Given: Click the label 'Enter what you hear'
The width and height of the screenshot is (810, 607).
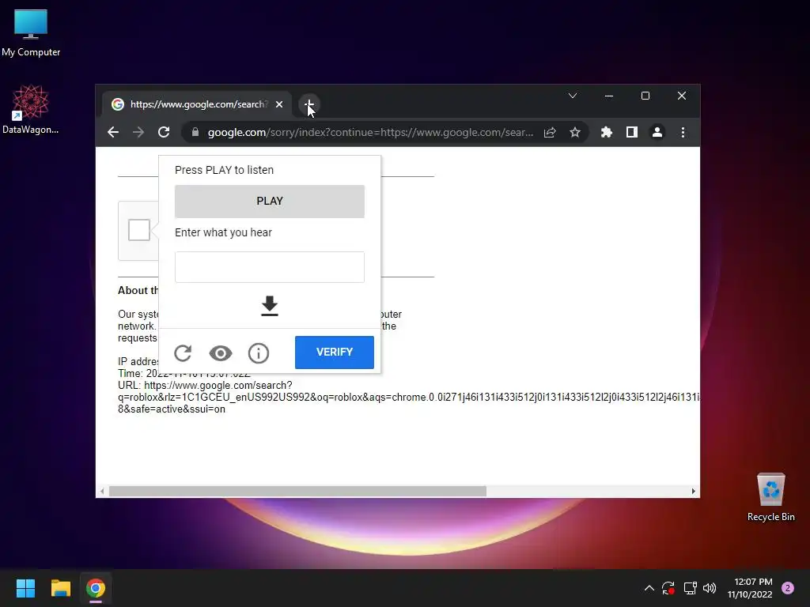Looking at the screenshot, I should [223, 233].
